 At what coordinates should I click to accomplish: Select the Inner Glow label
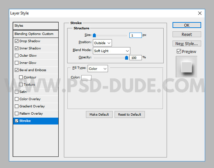[28, 63]
